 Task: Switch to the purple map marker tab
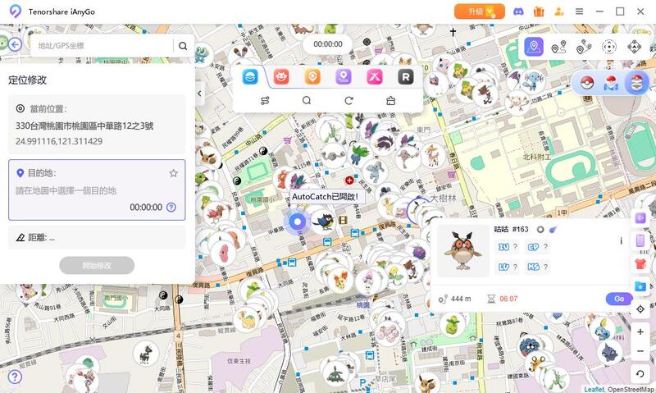click(x=344, y=77)
